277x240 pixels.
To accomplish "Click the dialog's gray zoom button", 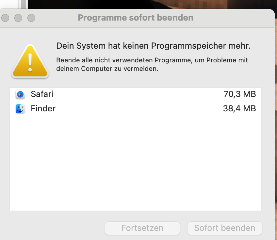I will pos(31,18).
